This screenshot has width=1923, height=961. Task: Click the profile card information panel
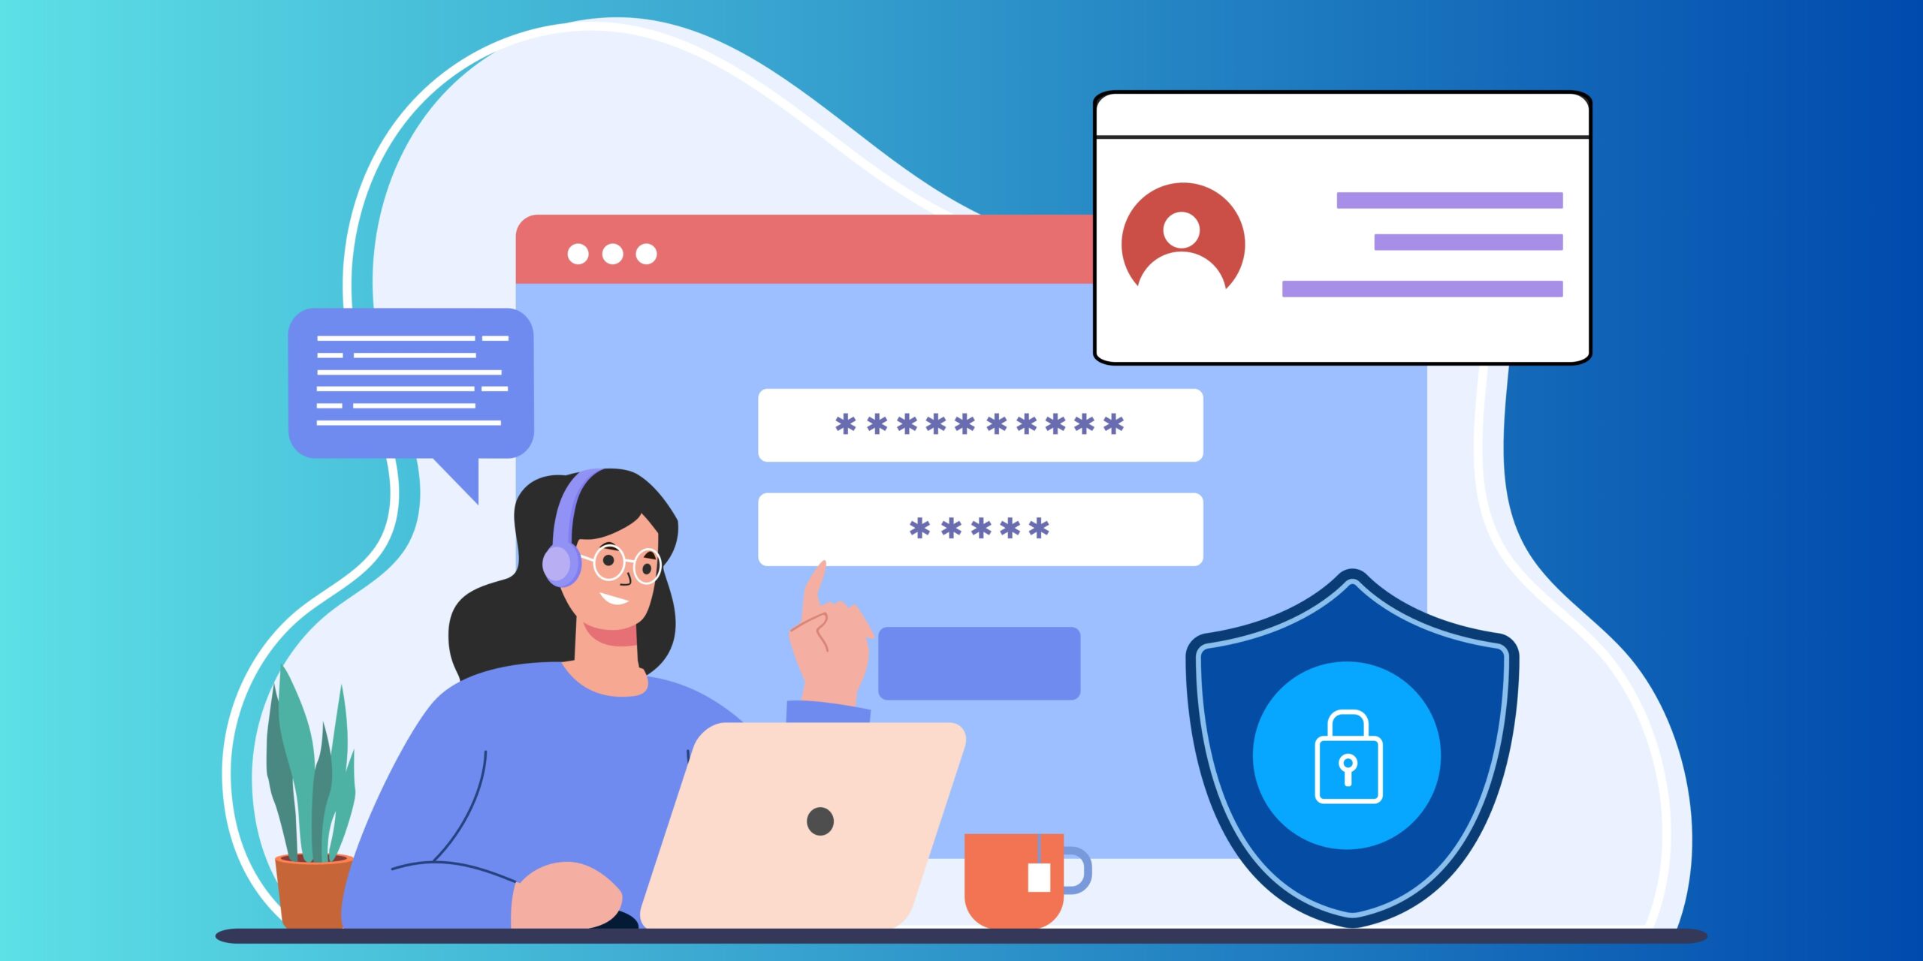tap(1337, 227)
